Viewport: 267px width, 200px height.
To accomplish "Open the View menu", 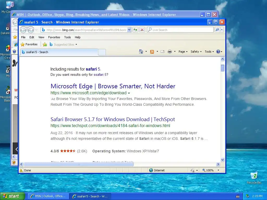I will (41, 37).
